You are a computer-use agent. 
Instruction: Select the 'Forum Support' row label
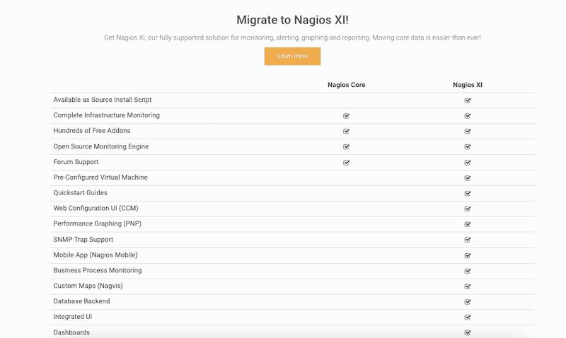(76, 162)
